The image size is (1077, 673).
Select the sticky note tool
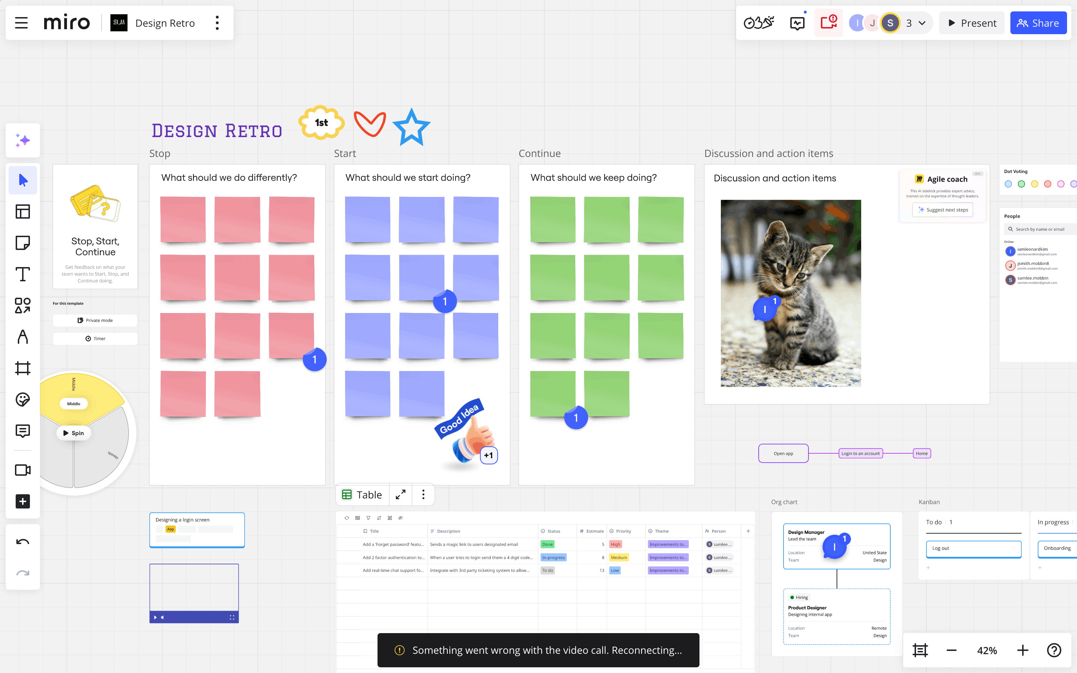coord(22,243)
